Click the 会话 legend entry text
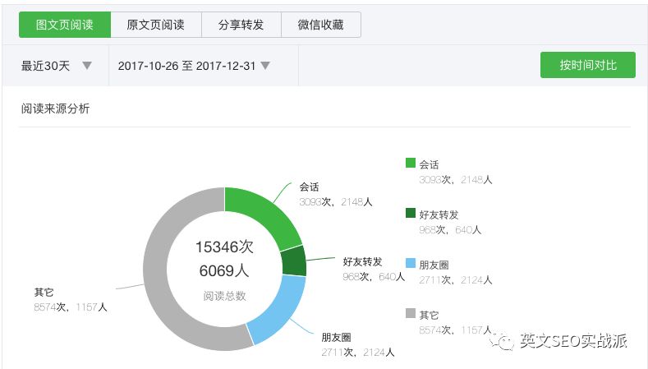Viewport: 648px width, 369px height. (429, 164)
